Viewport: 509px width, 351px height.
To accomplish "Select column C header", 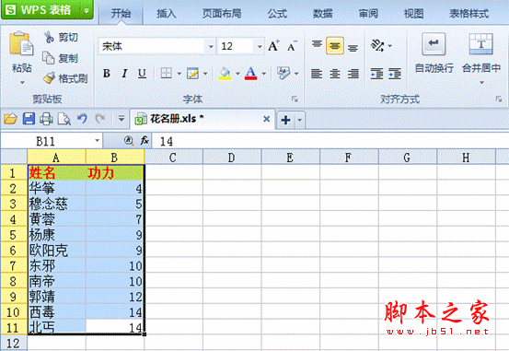I will click(x=173, y=158).
